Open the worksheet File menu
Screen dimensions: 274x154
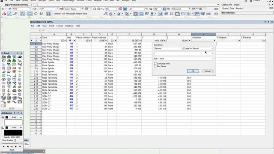click(x=33, y=26)
